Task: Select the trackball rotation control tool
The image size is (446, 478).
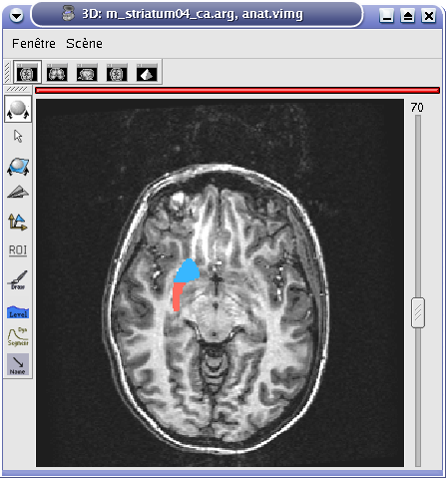Action: (18, 109)
